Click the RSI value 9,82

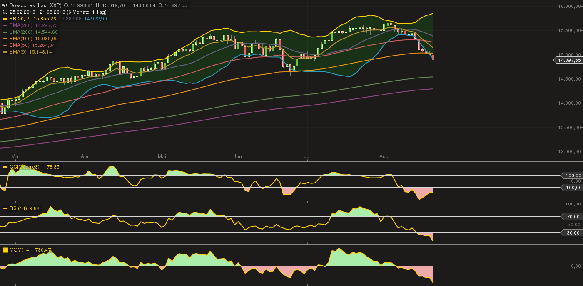[x=34, y=208]
